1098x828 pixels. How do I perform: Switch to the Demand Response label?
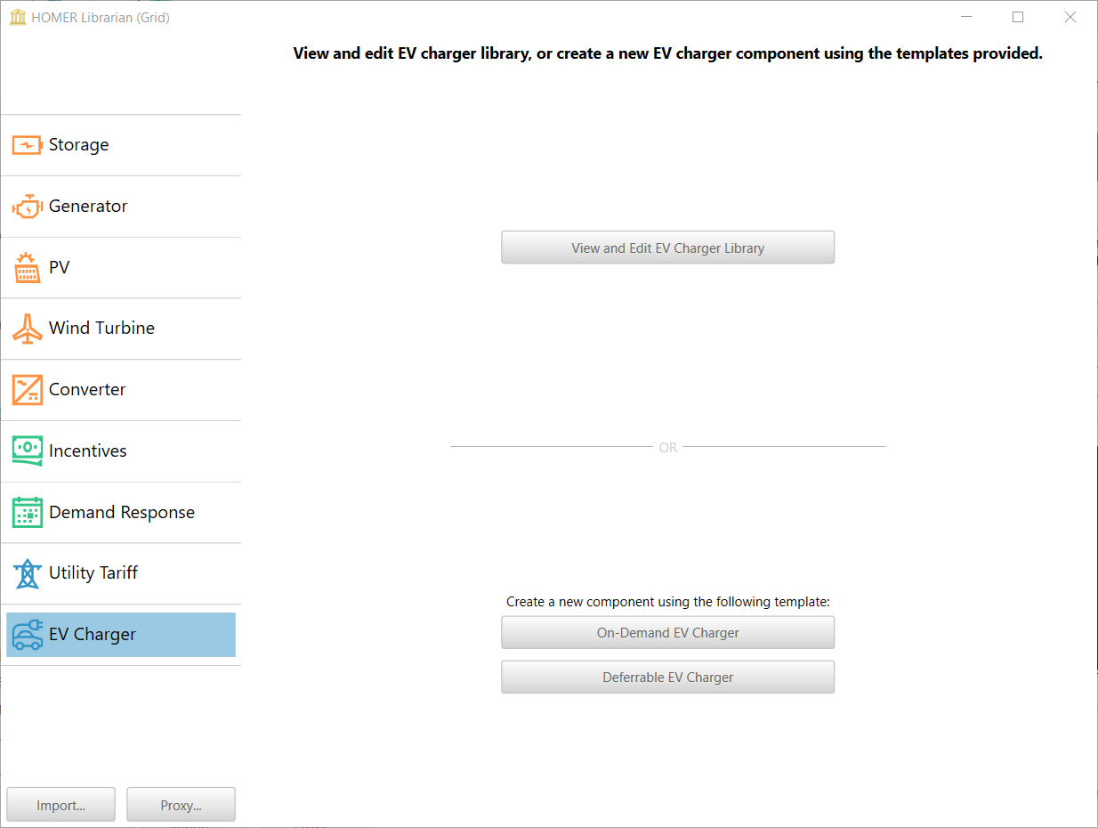(x=122, y=512)
